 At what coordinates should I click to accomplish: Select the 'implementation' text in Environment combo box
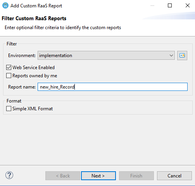click(55, 56)
